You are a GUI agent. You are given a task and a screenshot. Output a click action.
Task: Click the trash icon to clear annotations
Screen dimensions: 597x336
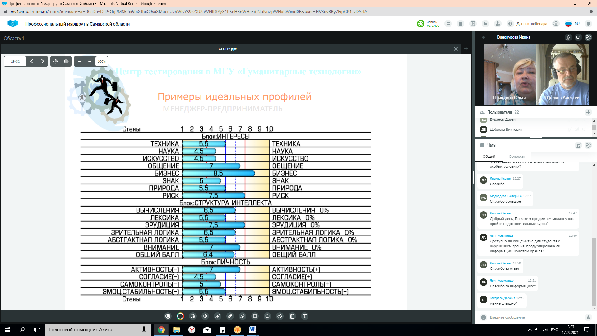pyautogui.click(x=292, y=316)
